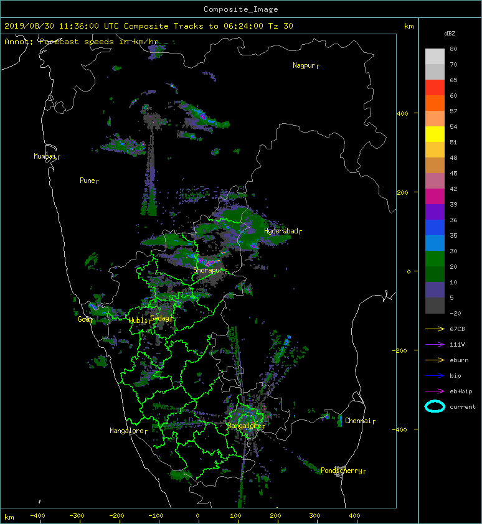Image resolution: width=482 pixels, height=524 pixels.
Task: Click the 'km' label in the header row
Action: [409, 26]
